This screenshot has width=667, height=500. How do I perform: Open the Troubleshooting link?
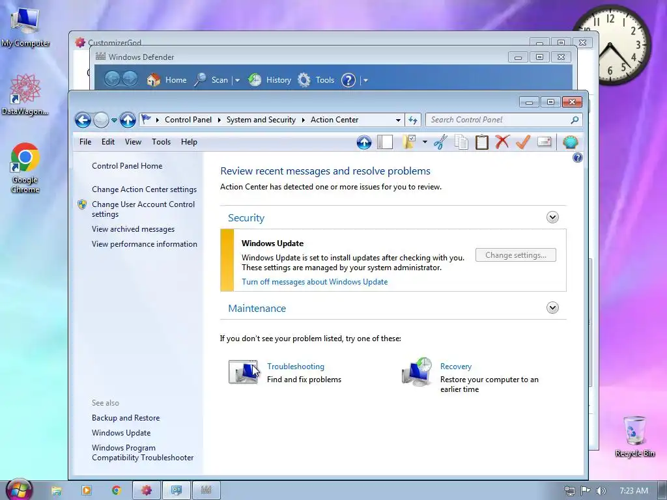[x=296, y=367]
